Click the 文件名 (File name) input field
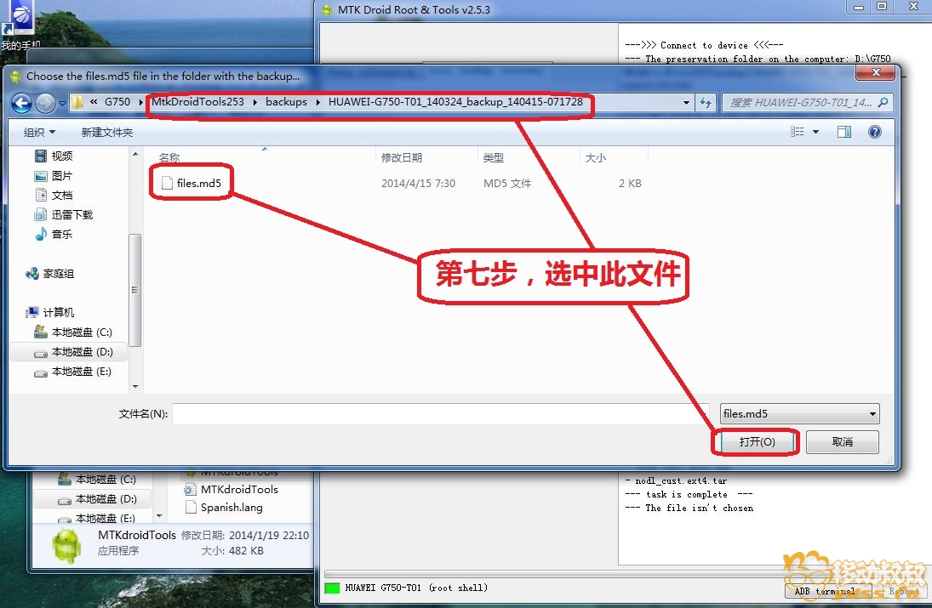This screenshot has width=932, height=608. pos(440,414)
